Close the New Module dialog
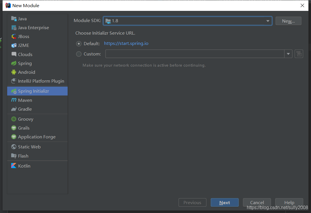Viewport: 311px width, 213px height. point(302,5)
